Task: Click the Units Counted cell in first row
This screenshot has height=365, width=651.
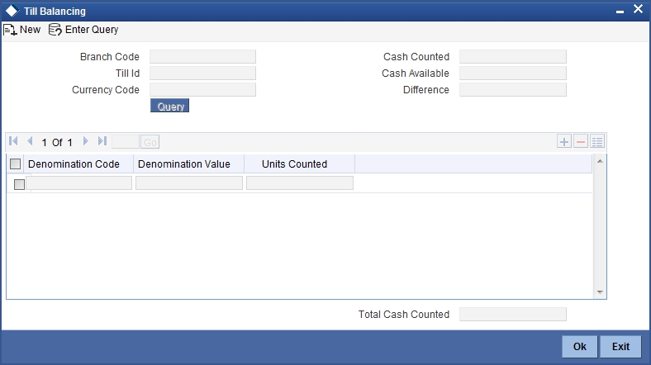Action: 300,183
